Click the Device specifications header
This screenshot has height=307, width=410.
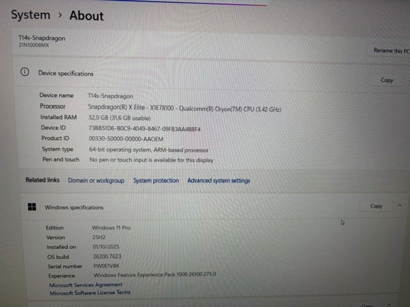click(66, 74)
